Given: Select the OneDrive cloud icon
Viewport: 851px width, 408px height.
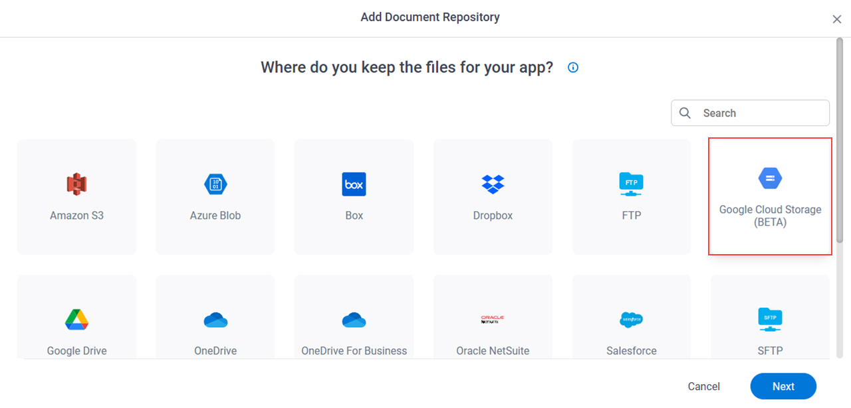Looking at the screenshot, I should (x=215, y=320).
